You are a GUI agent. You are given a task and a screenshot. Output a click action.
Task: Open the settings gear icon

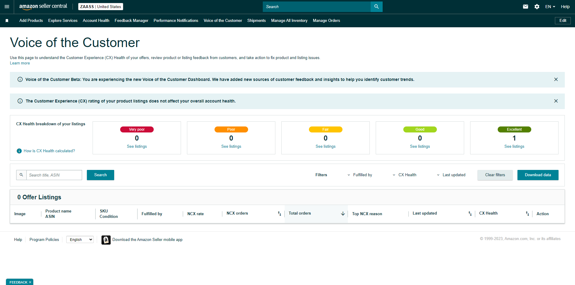[x=537, y=7]
